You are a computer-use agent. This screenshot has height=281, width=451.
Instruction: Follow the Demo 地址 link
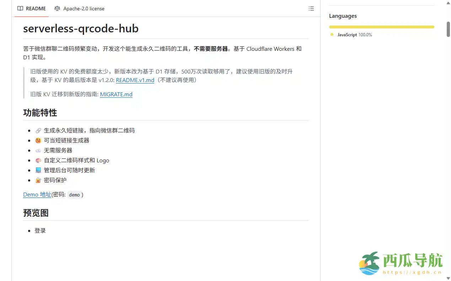pyautogui.click(x=37, y=194)
